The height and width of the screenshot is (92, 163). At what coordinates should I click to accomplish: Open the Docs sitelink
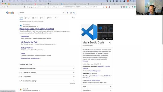tap(23, 53)
